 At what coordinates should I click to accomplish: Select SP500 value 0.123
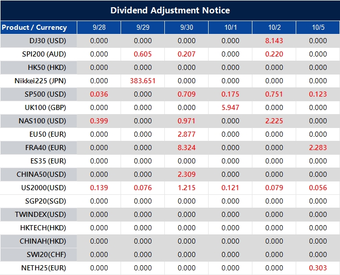pos(318,95)
